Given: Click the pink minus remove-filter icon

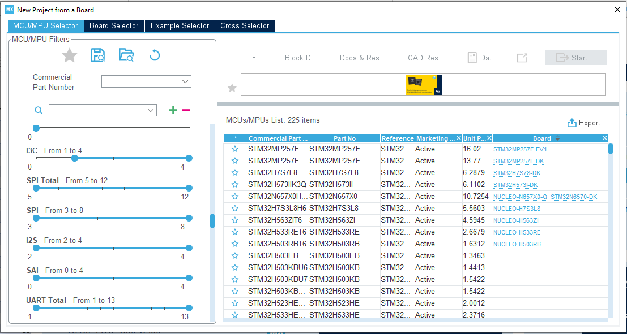Looking at the screenshot, I should (186, 110).
